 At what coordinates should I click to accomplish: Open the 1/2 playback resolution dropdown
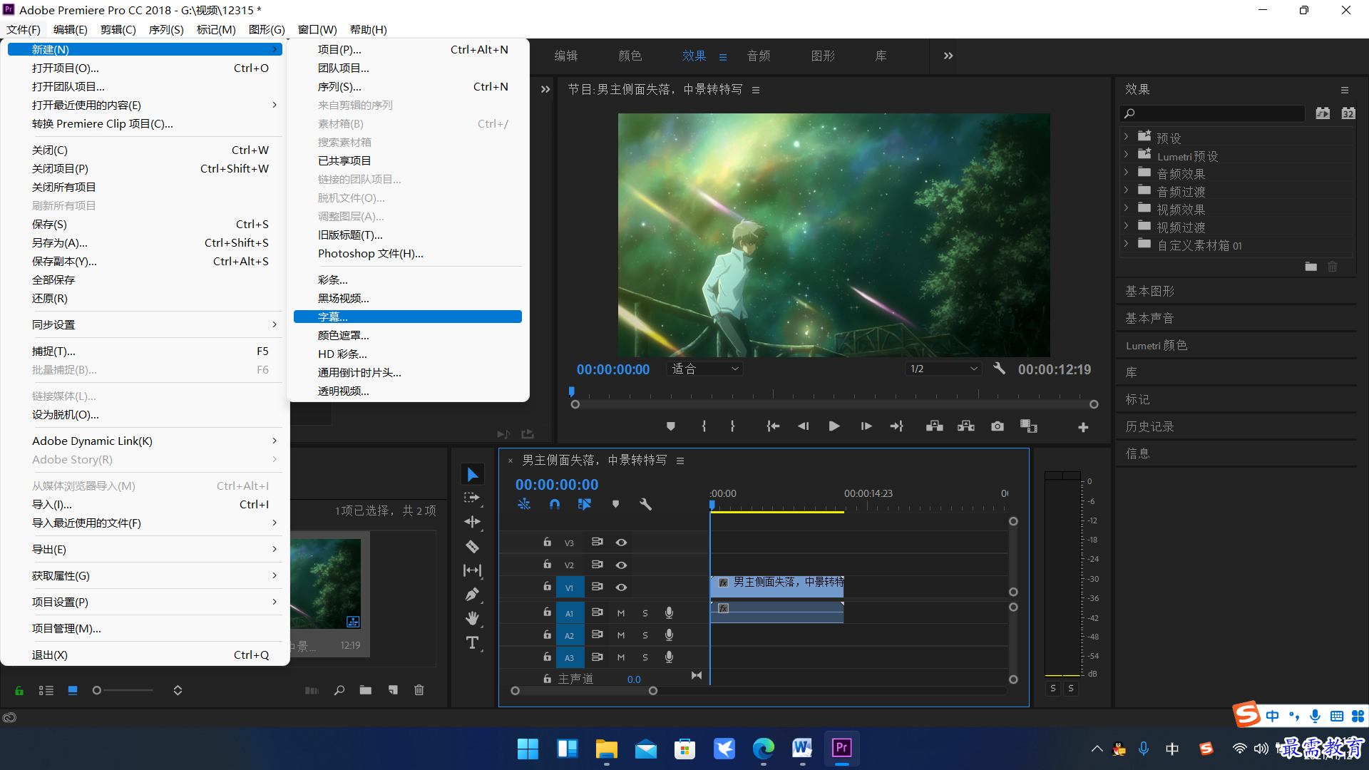pos(943,369)
